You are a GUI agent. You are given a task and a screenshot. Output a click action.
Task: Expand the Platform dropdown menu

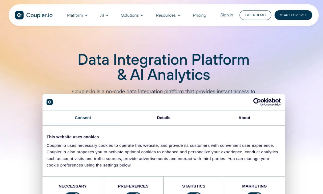(x=77, y=15)
